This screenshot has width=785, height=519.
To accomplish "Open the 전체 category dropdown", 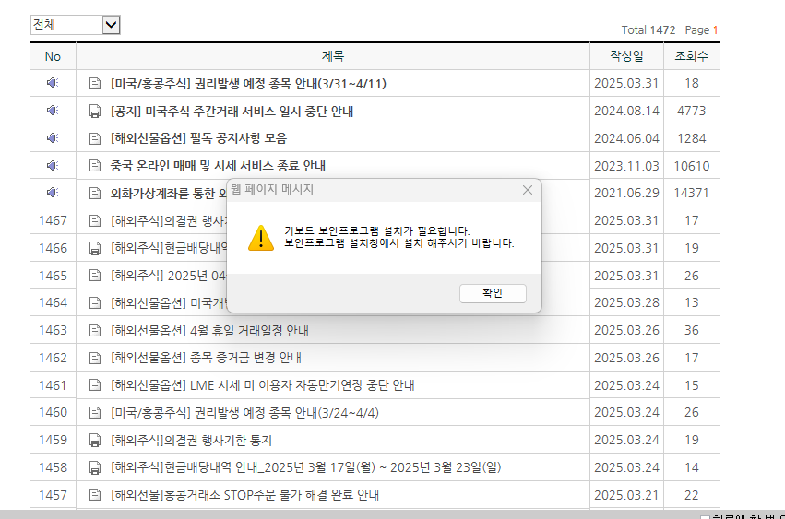I will [112, 26].
